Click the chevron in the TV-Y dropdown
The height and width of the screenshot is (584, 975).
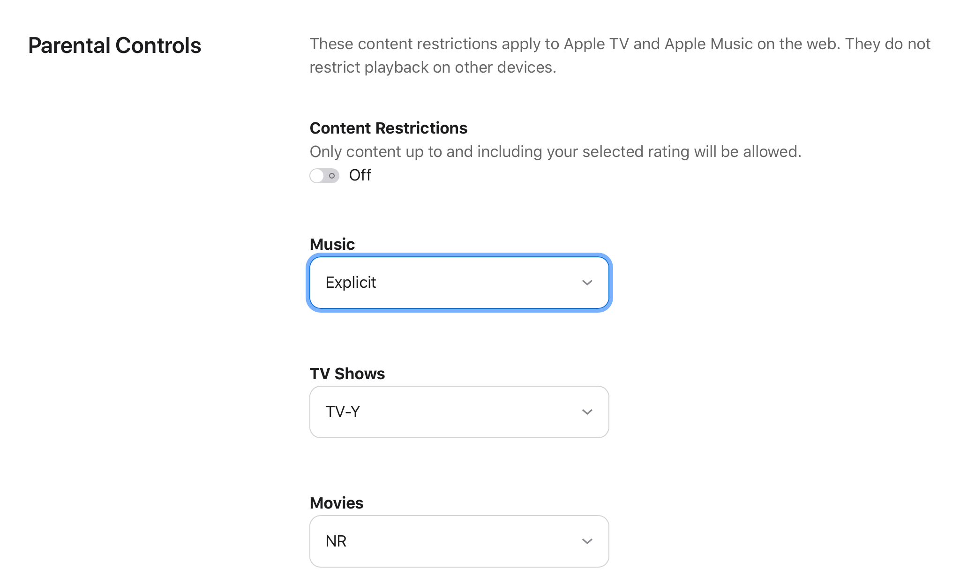(587, 412)
